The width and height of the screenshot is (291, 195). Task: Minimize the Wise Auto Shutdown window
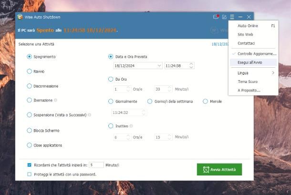click(x=240, y=17)
